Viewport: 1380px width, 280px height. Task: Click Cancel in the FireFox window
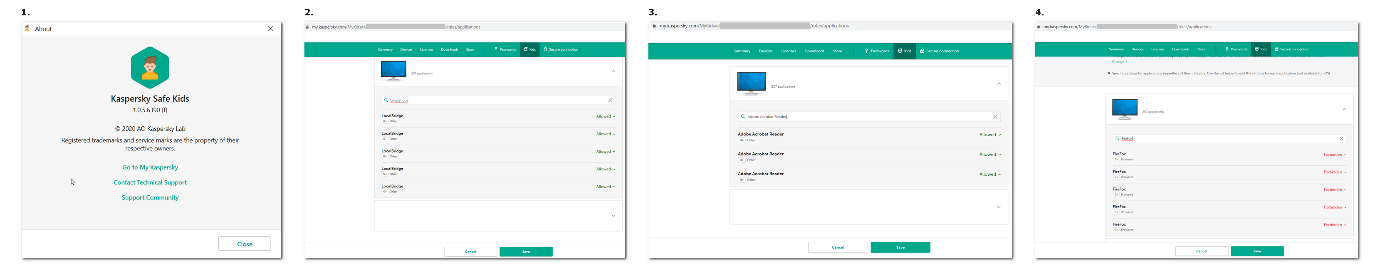[x=1202, y=251]
